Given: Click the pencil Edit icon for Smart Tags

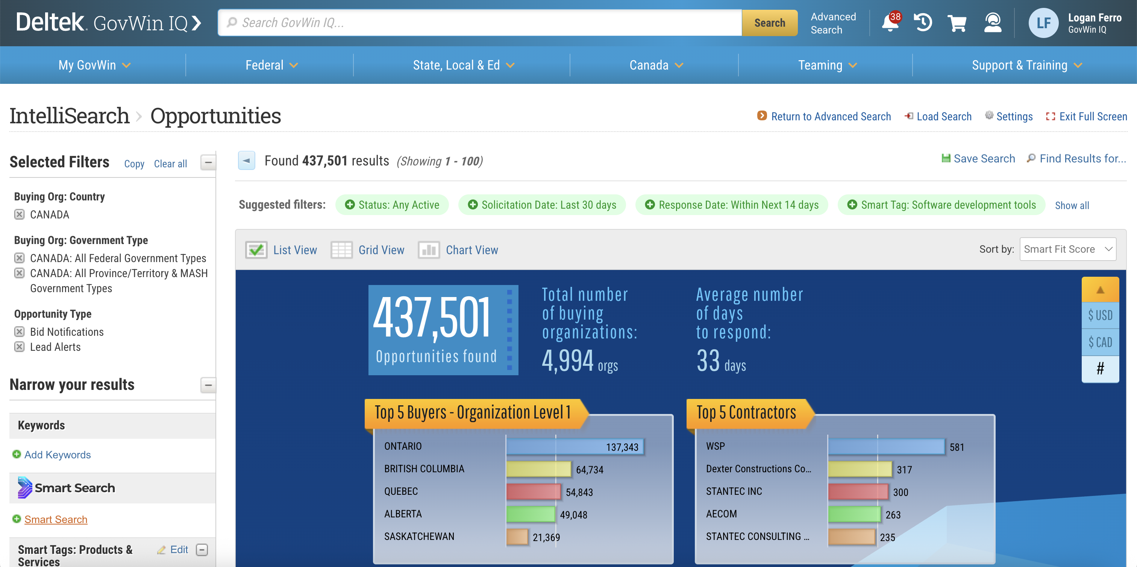Looking at the screenshot, I should pos(162,550).
